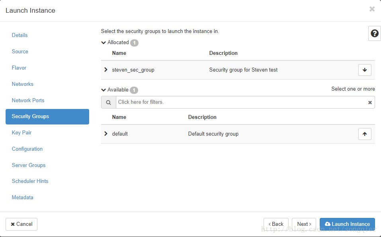The image size is (381, 237).
Task: Click Name column header in Allocated table
Action: click(119, 53)
